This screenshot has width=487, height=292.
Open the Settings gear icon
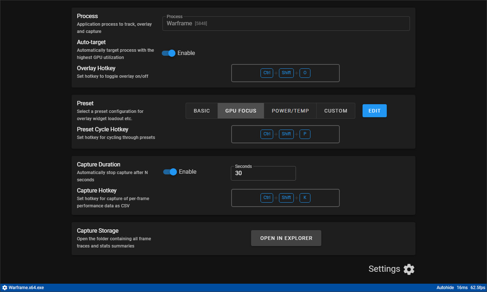tap(409, 269)
